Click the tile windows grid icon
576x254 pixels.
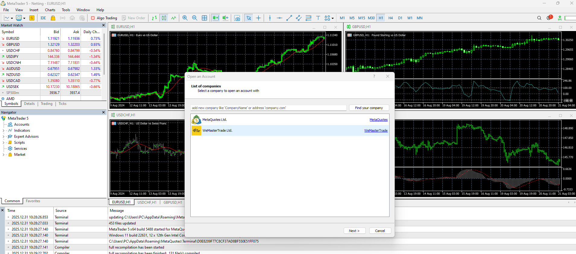click(204, 18)
